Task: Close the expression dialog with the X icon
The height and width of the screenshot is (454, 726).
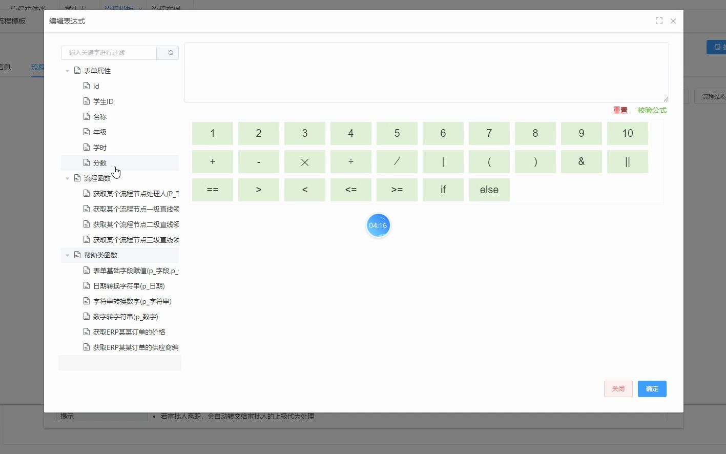Action: (673, 21)
